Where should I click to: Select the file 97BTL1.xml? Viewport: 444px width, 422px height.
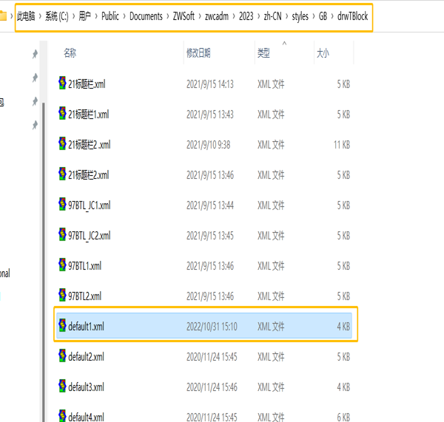pos(84,266)
